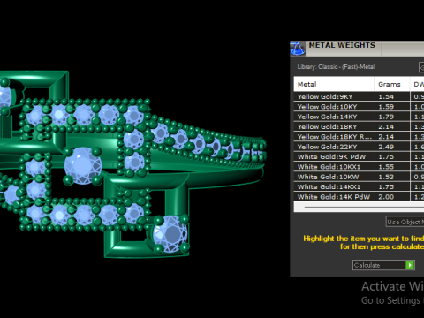424x318 pixels.
Task: Click the 1.79 grams value
Action: pos(386,117)
